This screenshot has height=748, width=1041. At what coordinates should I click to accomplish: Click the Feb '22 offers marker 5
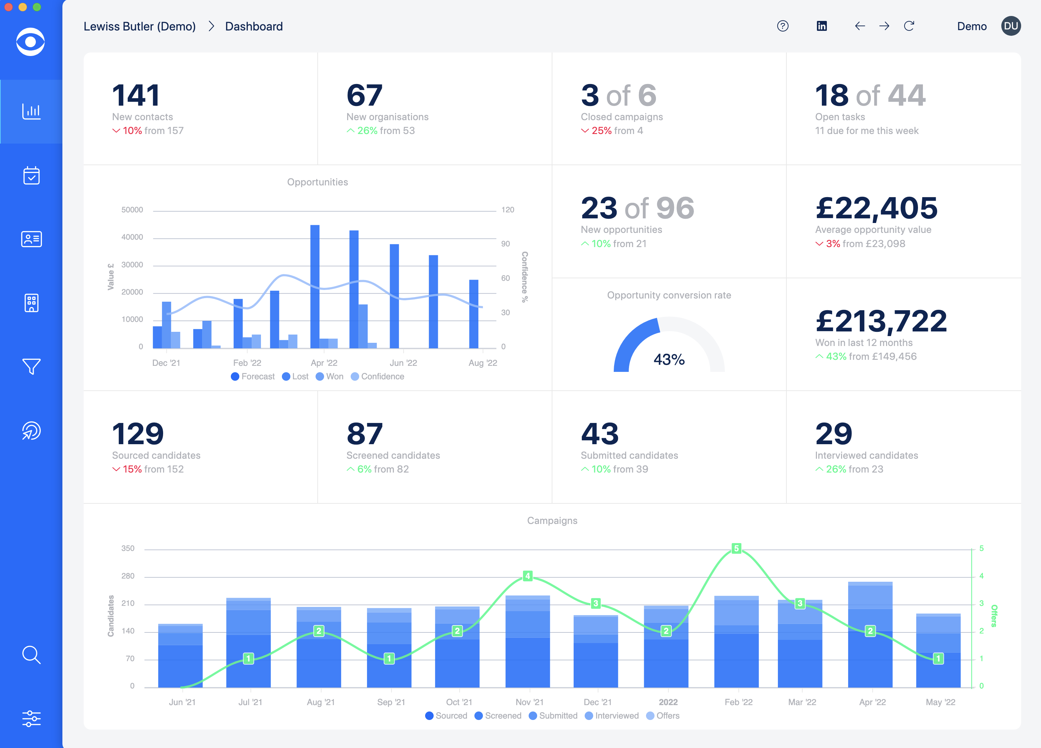coord(736,548)
